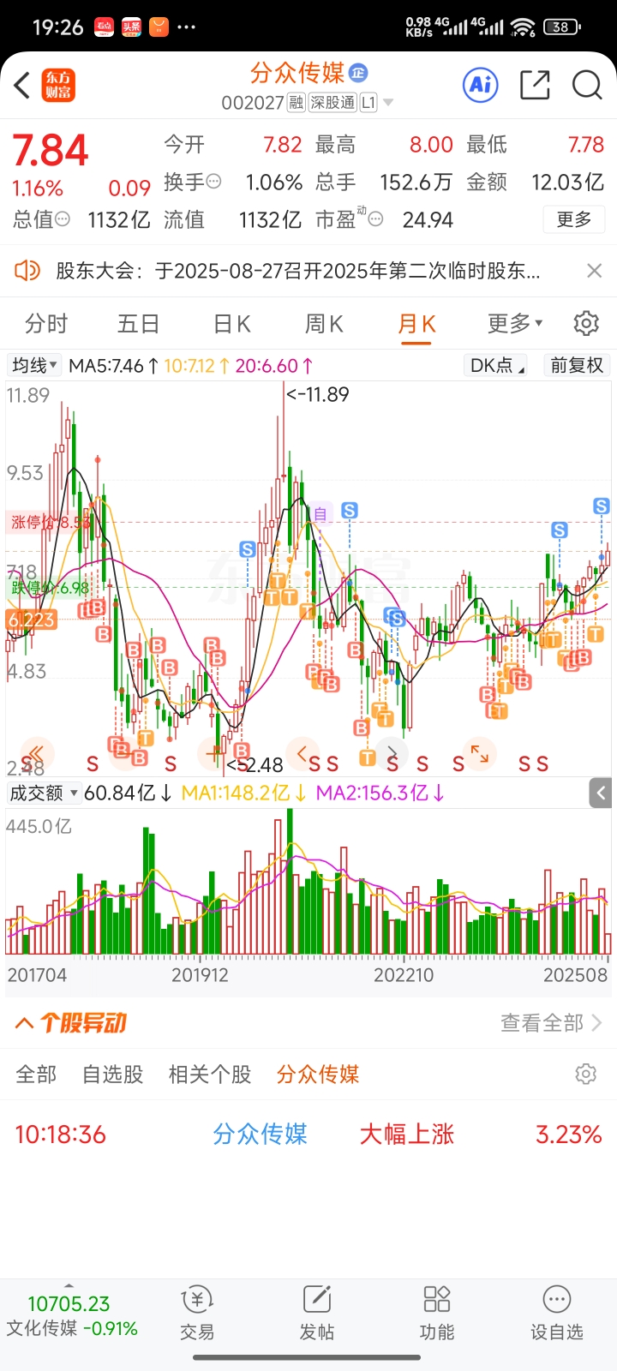Open the 成交额 indicator dropdown
This screenshot has width=617, height=1371.
point(44,793)
